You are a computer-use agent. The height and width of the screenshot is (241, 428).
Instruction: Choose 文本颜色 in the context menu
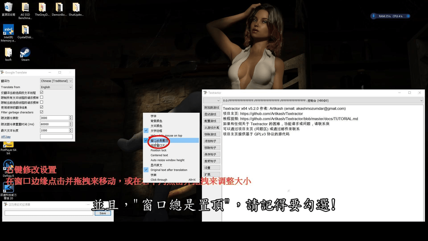click(x=156, y=126)
